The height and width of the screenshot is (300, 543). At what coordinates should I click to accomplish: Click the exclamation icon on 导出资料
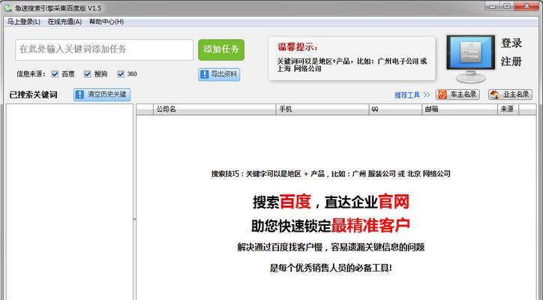[205, 74]
